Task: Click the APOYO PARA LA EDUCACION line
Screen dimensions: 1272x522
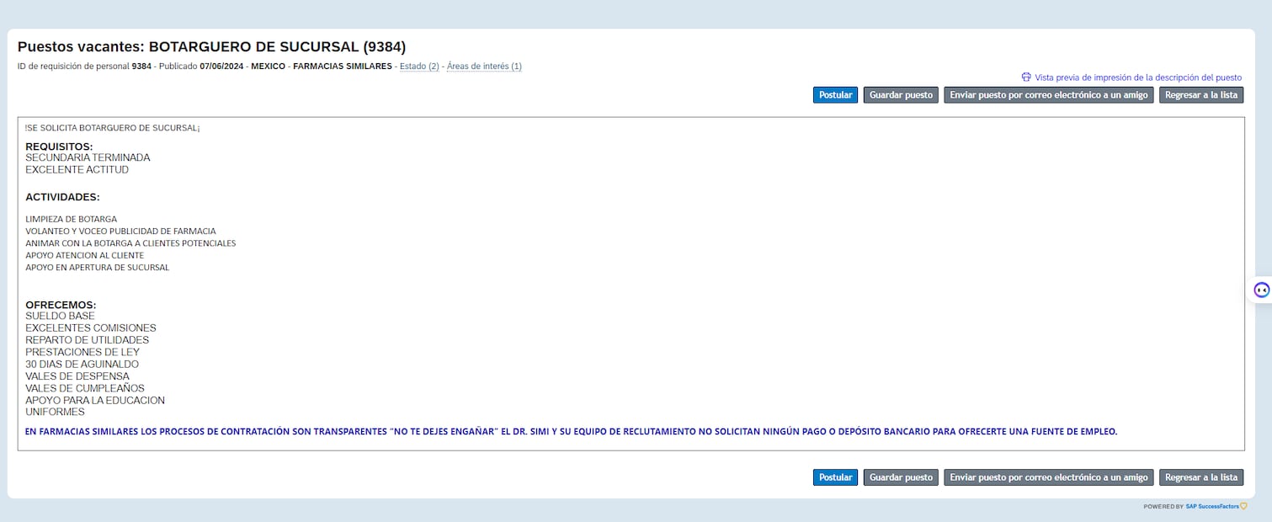Action: pos(95,401)
